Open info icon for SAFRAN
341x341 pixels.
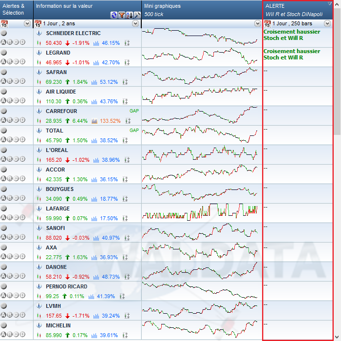[x=39, y=72]
